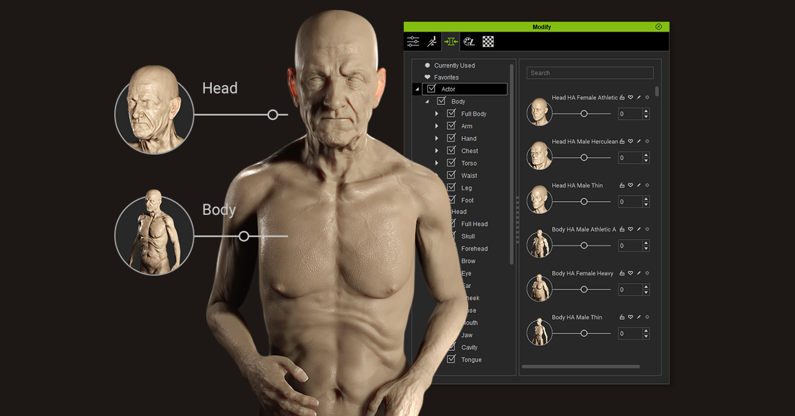
Task: Click the Forehead tree label
Action: click(475, 249)
